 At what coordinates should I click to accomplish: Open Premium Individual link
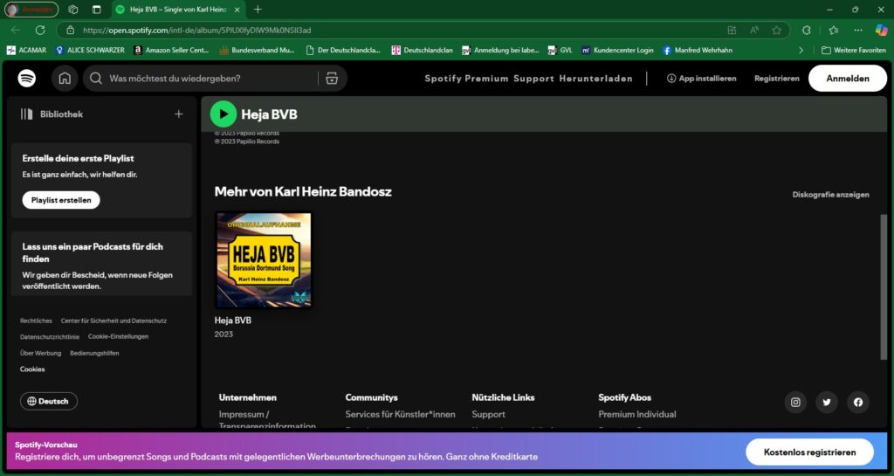click(637, 415)
